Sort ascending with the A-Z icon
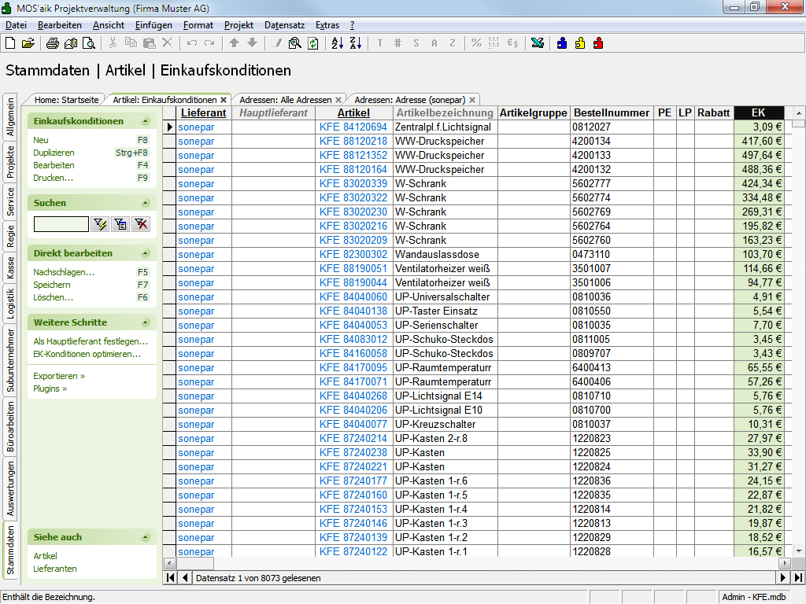The image size is (806, 604). coord(337,43)
